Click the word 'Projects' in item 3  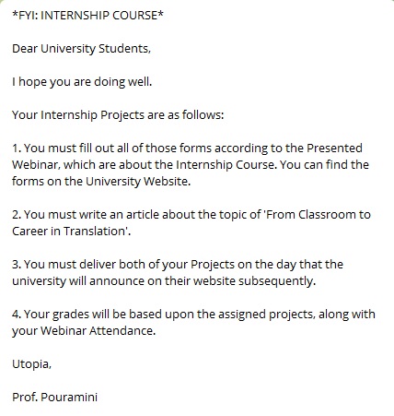(213, 265)
